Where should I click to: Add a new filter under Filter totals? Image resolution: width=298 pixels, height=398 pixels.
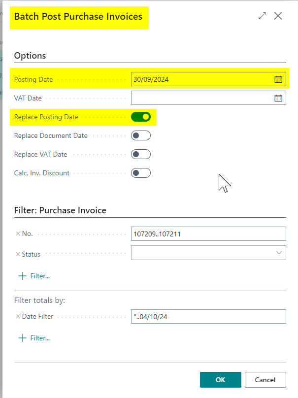click(34, 338)
